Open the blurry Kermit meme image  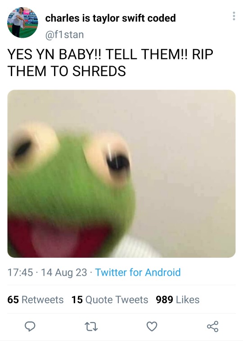pos(121,174)
